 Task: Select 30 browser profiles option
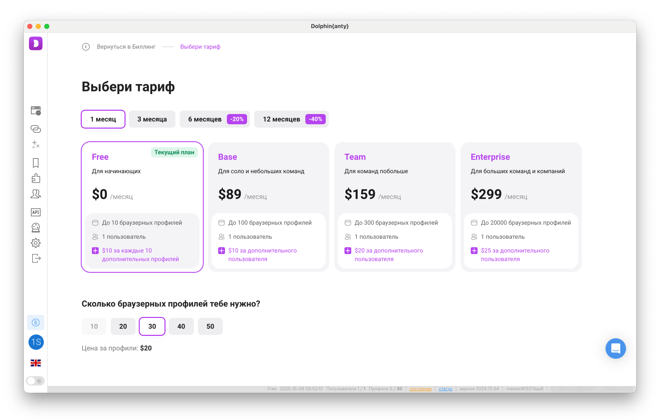click(x=152, y=326)
